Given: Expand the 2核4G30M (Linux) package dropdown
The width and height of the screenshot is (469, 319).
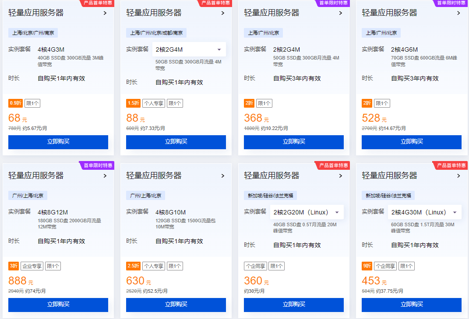Looking at the screenshot, I should (x=425, y=212).
